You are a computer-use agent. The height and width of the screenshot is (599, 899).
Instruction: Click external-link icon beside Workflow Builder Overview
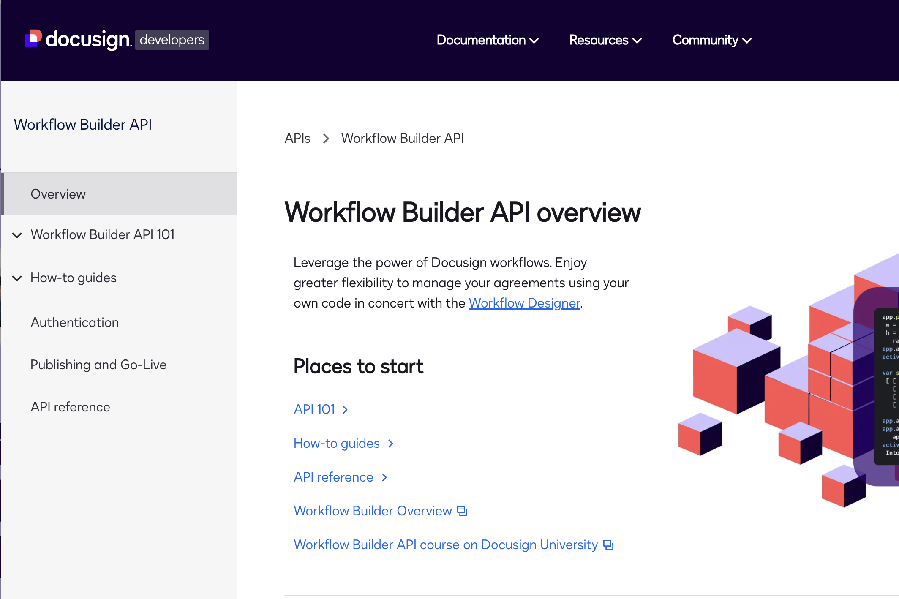coord(463,511)
